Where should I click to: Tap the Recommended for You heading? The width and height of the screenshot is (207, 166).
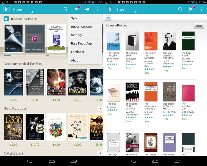pyautogui.click(x=23, y=64)
